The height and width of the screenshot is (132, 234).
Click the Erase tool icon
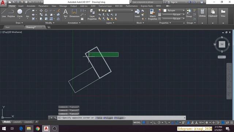point(58,11)
